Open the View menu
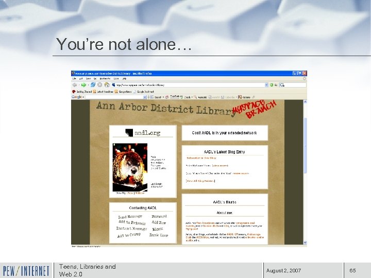This screenshot has width=371, height=278. [x=88, y=78]
